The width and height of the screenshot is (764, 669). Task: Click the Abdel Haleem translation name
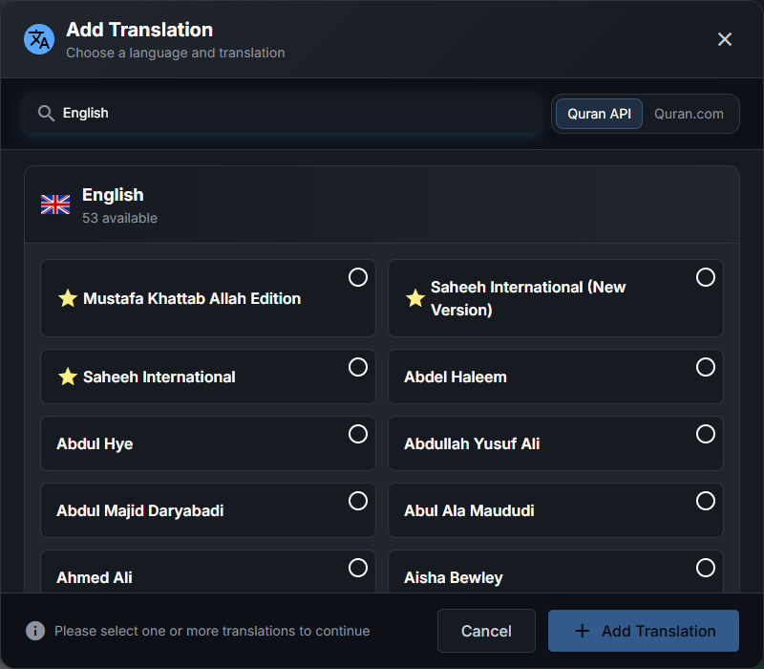[x=456, y=377]
